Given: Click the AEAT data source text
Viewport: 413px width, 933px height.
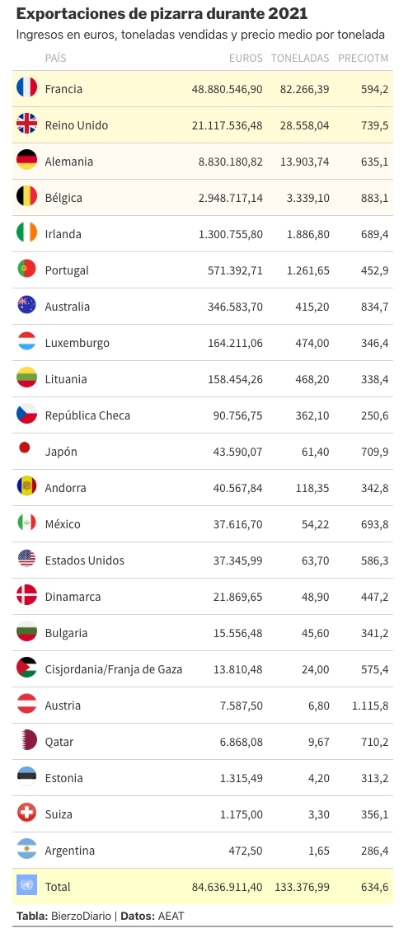Looking at the screenshot, I should [x=171, y=917].
